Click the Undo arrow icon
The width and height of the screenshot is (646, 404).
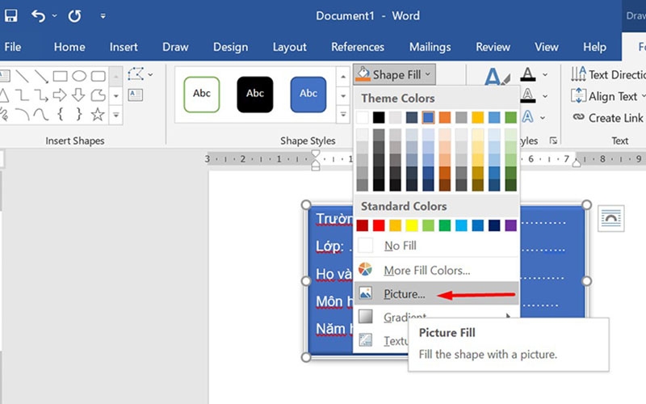click(x=38, y=16)
